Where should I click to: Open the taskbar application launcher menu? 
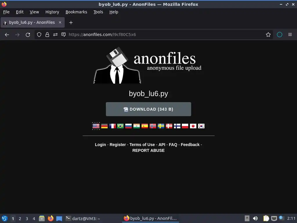(5, 218)
